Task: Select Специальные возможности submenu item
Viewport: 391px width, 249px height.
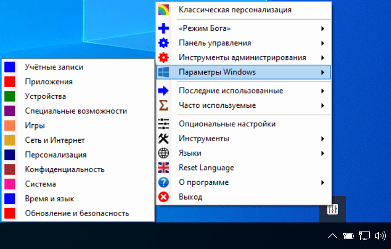Action: point(78,111)
